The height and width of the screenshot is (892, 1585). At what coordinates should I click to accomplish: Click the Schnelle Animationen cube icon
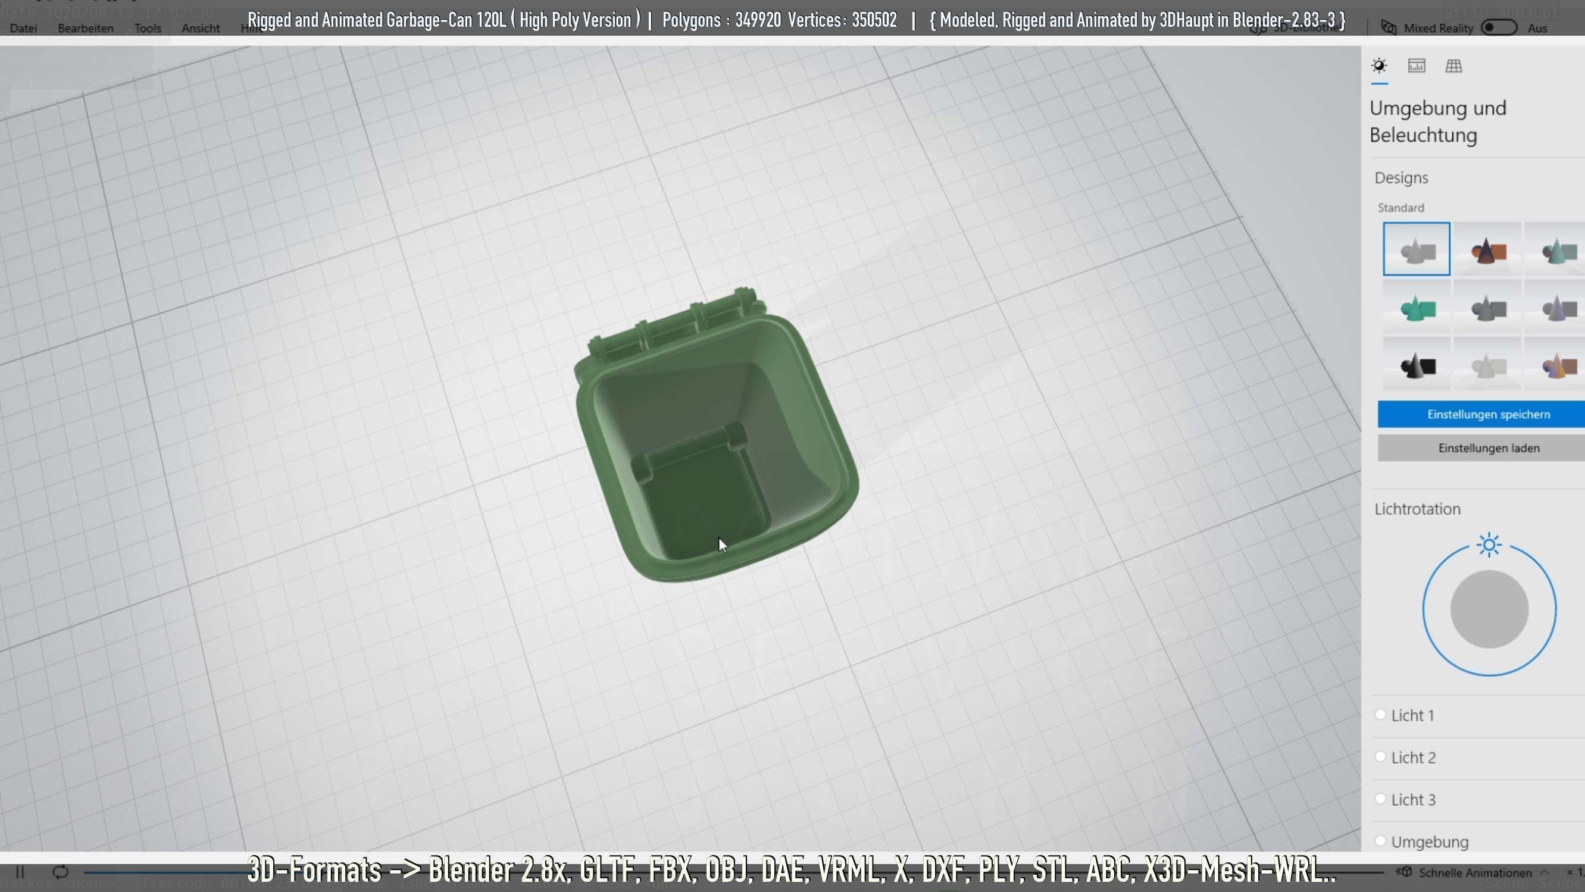1405,872
